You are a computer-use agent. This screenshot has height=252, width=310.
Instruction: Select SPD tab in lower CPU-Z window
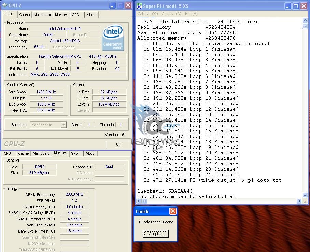point(74,153)
